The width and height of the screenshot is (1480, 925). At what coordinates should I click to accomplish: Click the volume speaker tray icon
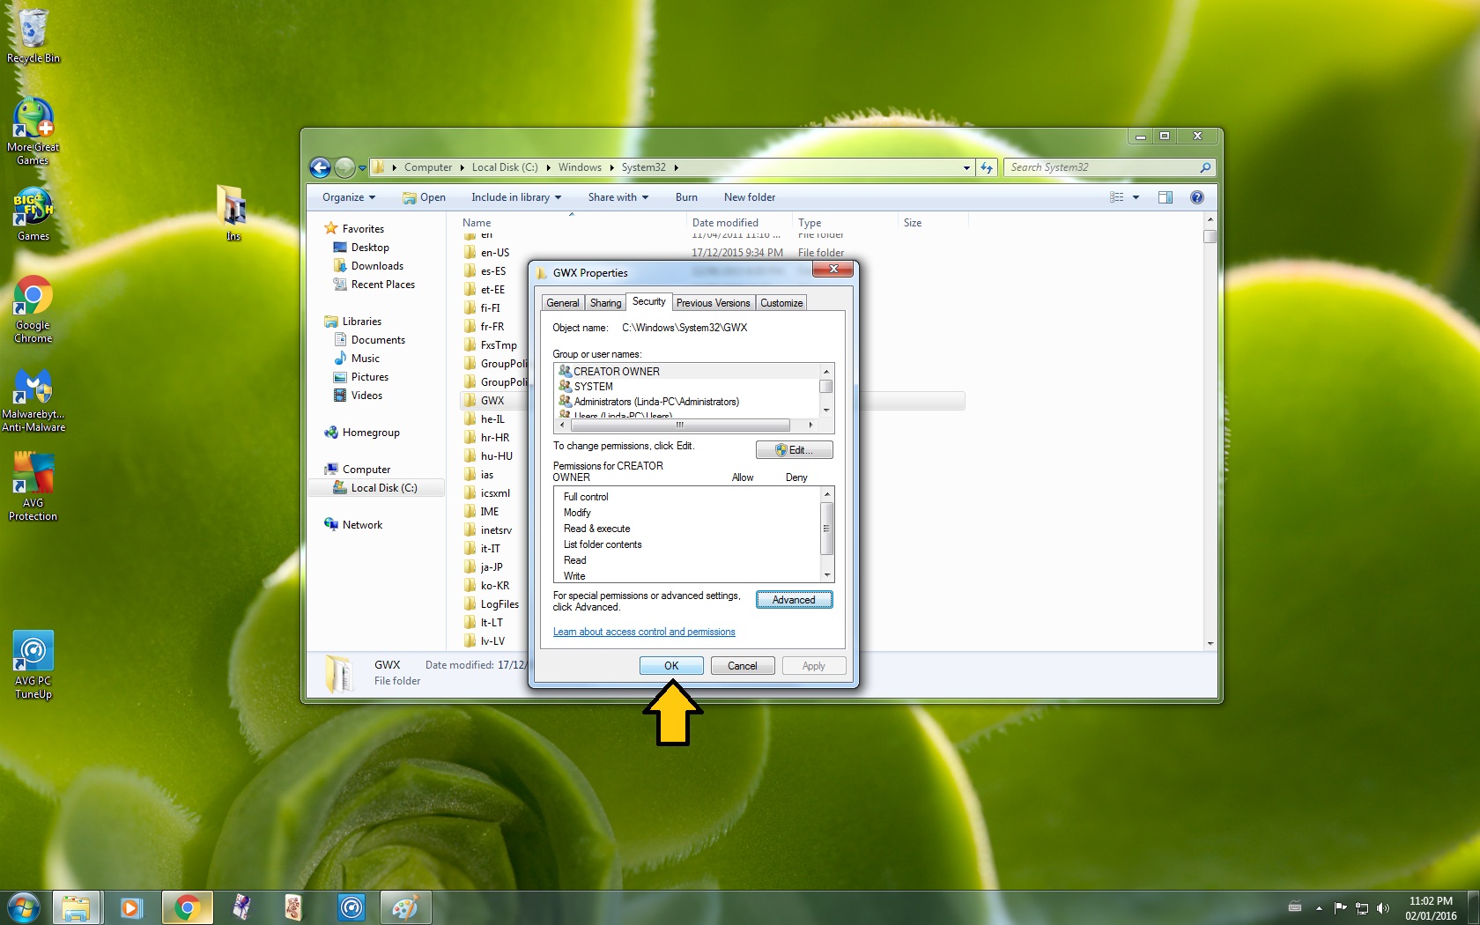pos(1383,908)
